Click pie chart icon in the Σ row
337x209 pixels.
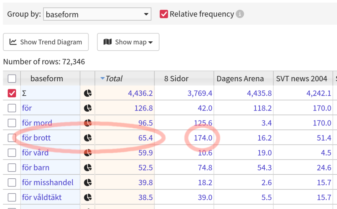click(x=88, y=93)
